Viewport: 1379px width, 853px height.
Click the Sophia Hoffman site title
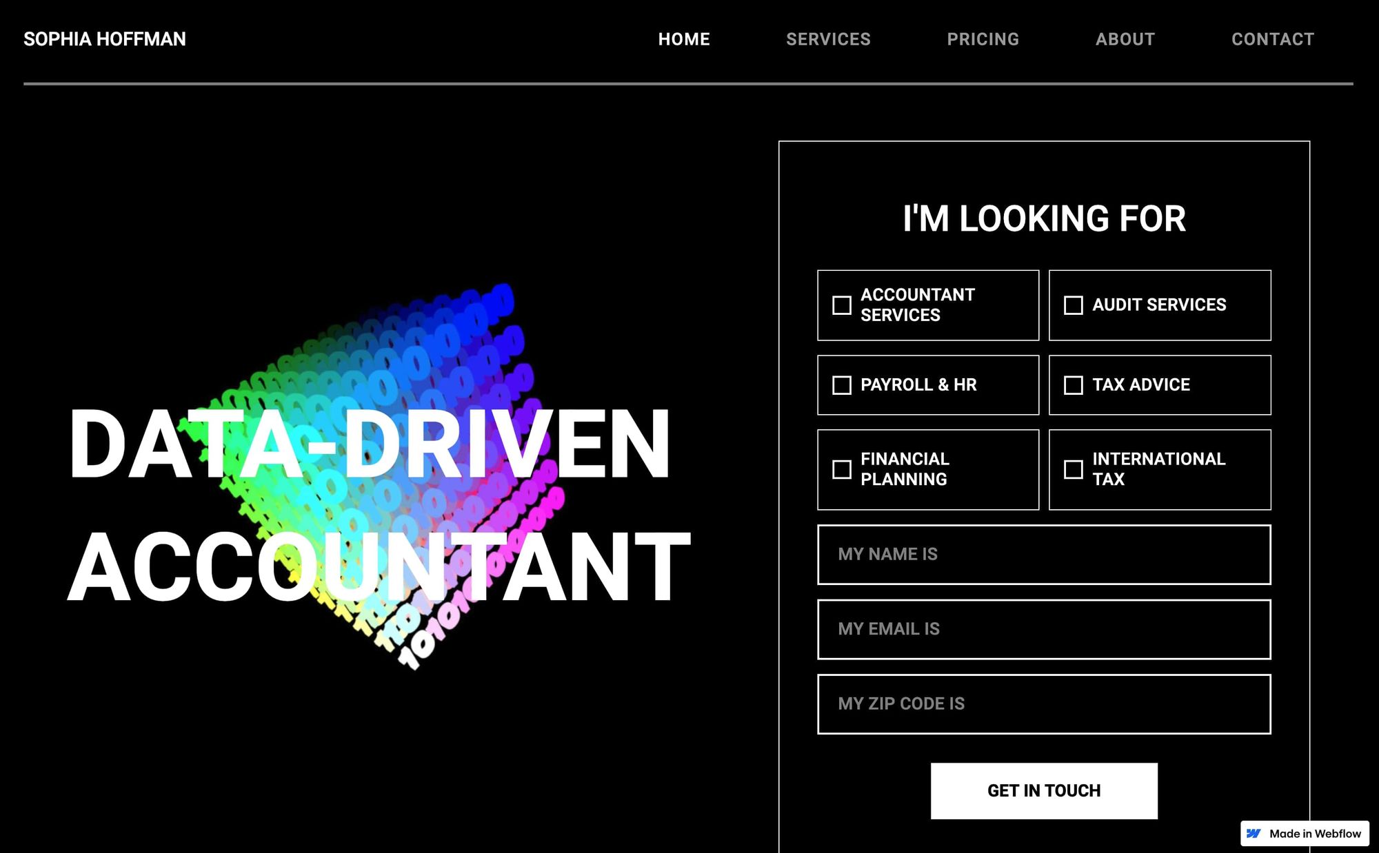point(105,39)
